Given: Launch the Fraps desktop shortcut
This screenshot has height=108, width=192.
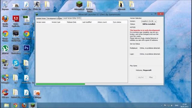Looking at the screenshot, I should (x=5, y=64).
